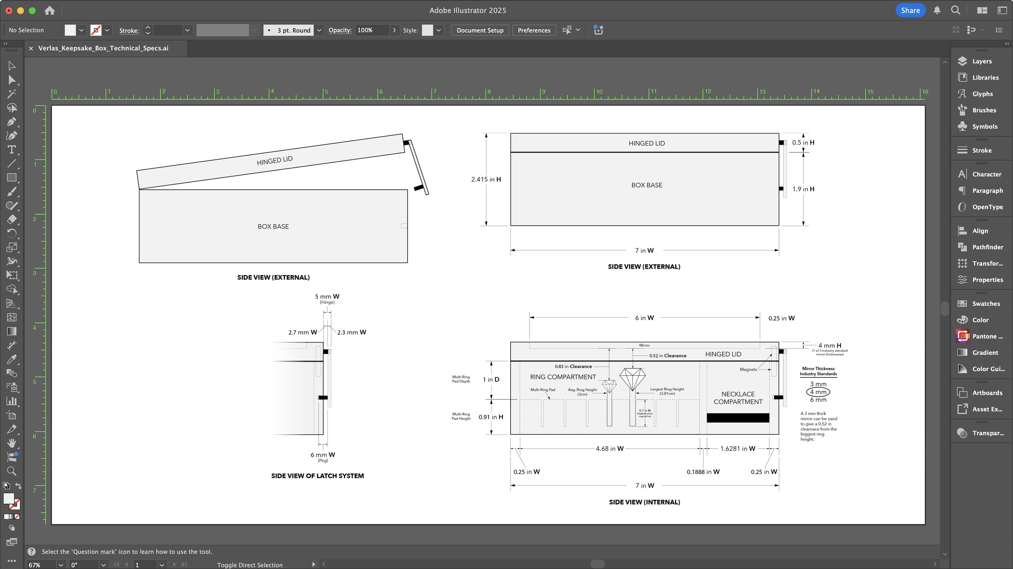Open the Properties panel tab
This screenshot has height=569, width=1013.
click(981, 280)
